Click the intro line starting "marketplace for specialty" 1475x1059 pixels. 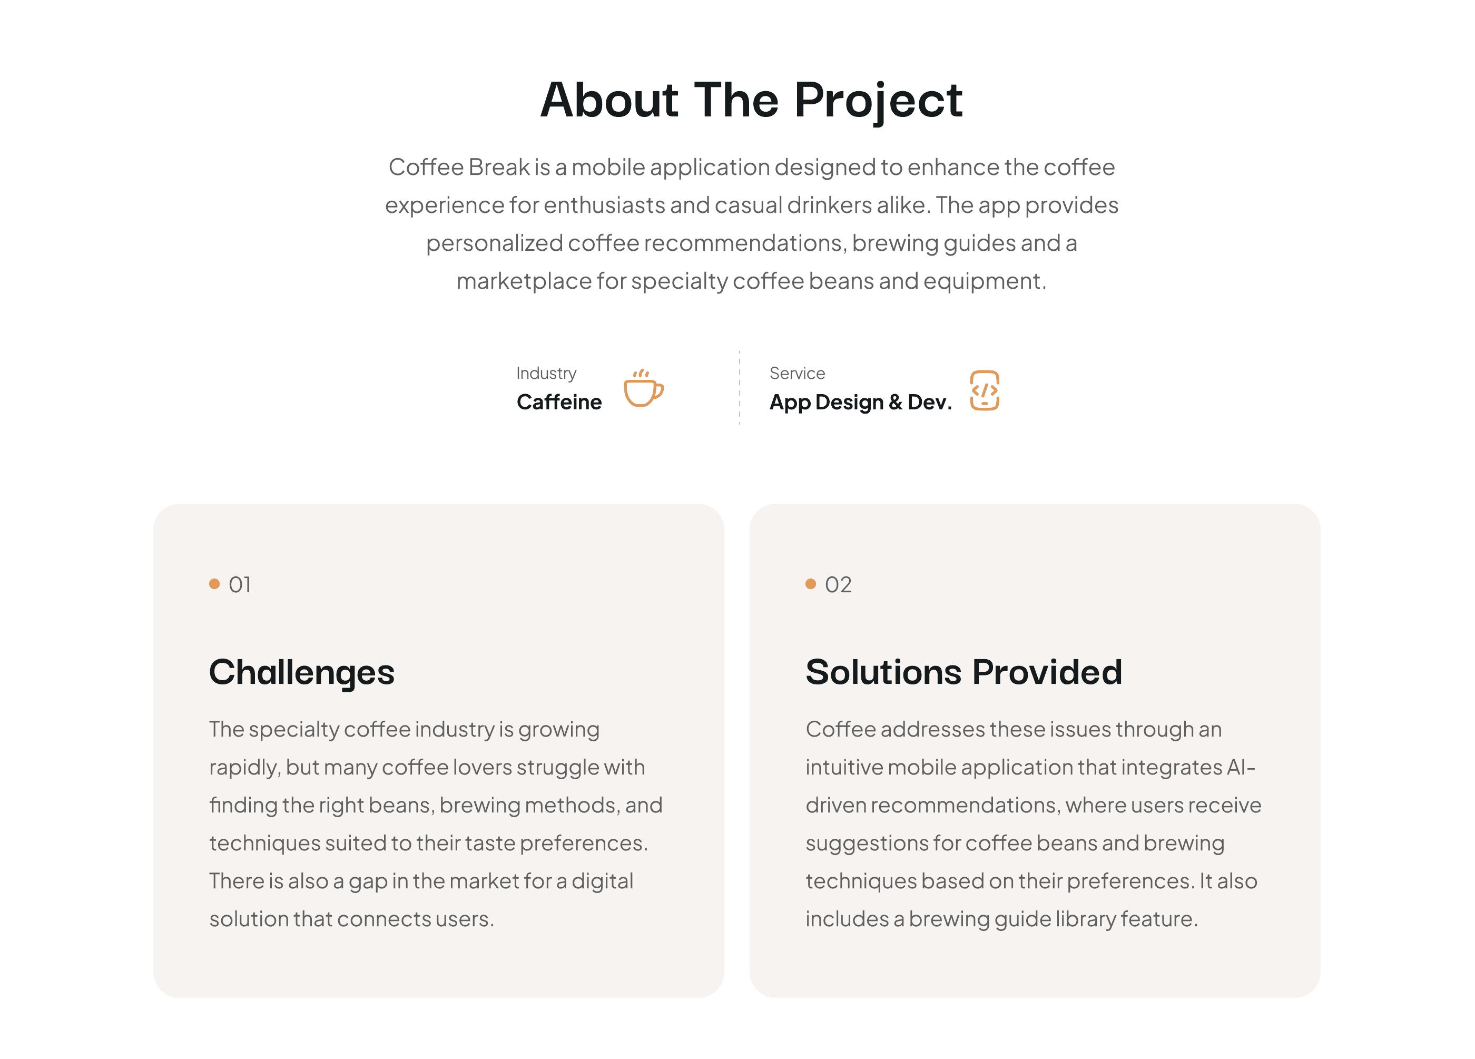[x=751, y=281]
